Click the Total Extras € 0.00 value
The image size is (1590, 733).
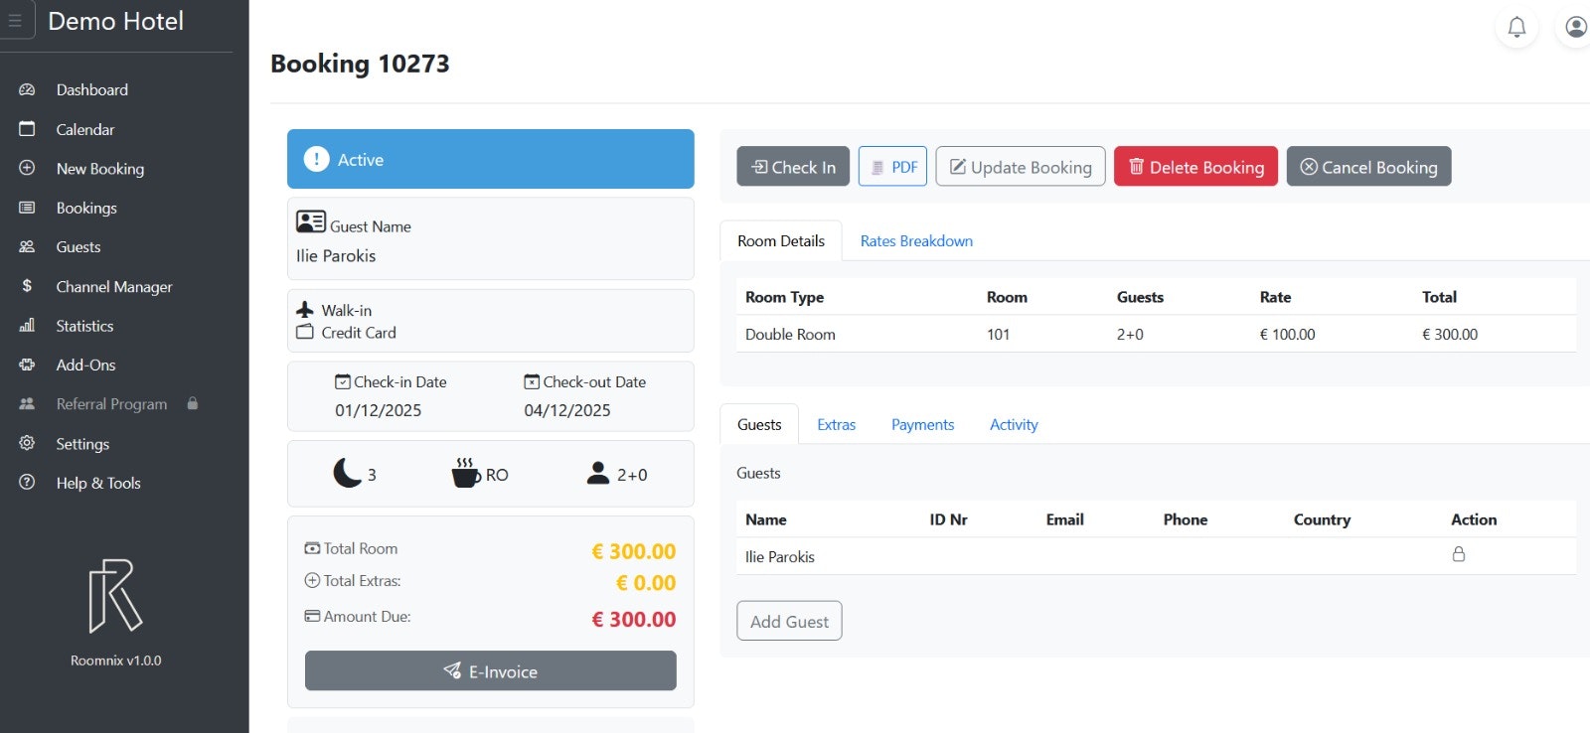(646, 583)
